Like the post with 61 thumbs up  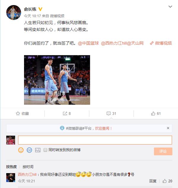pos(153,113)
